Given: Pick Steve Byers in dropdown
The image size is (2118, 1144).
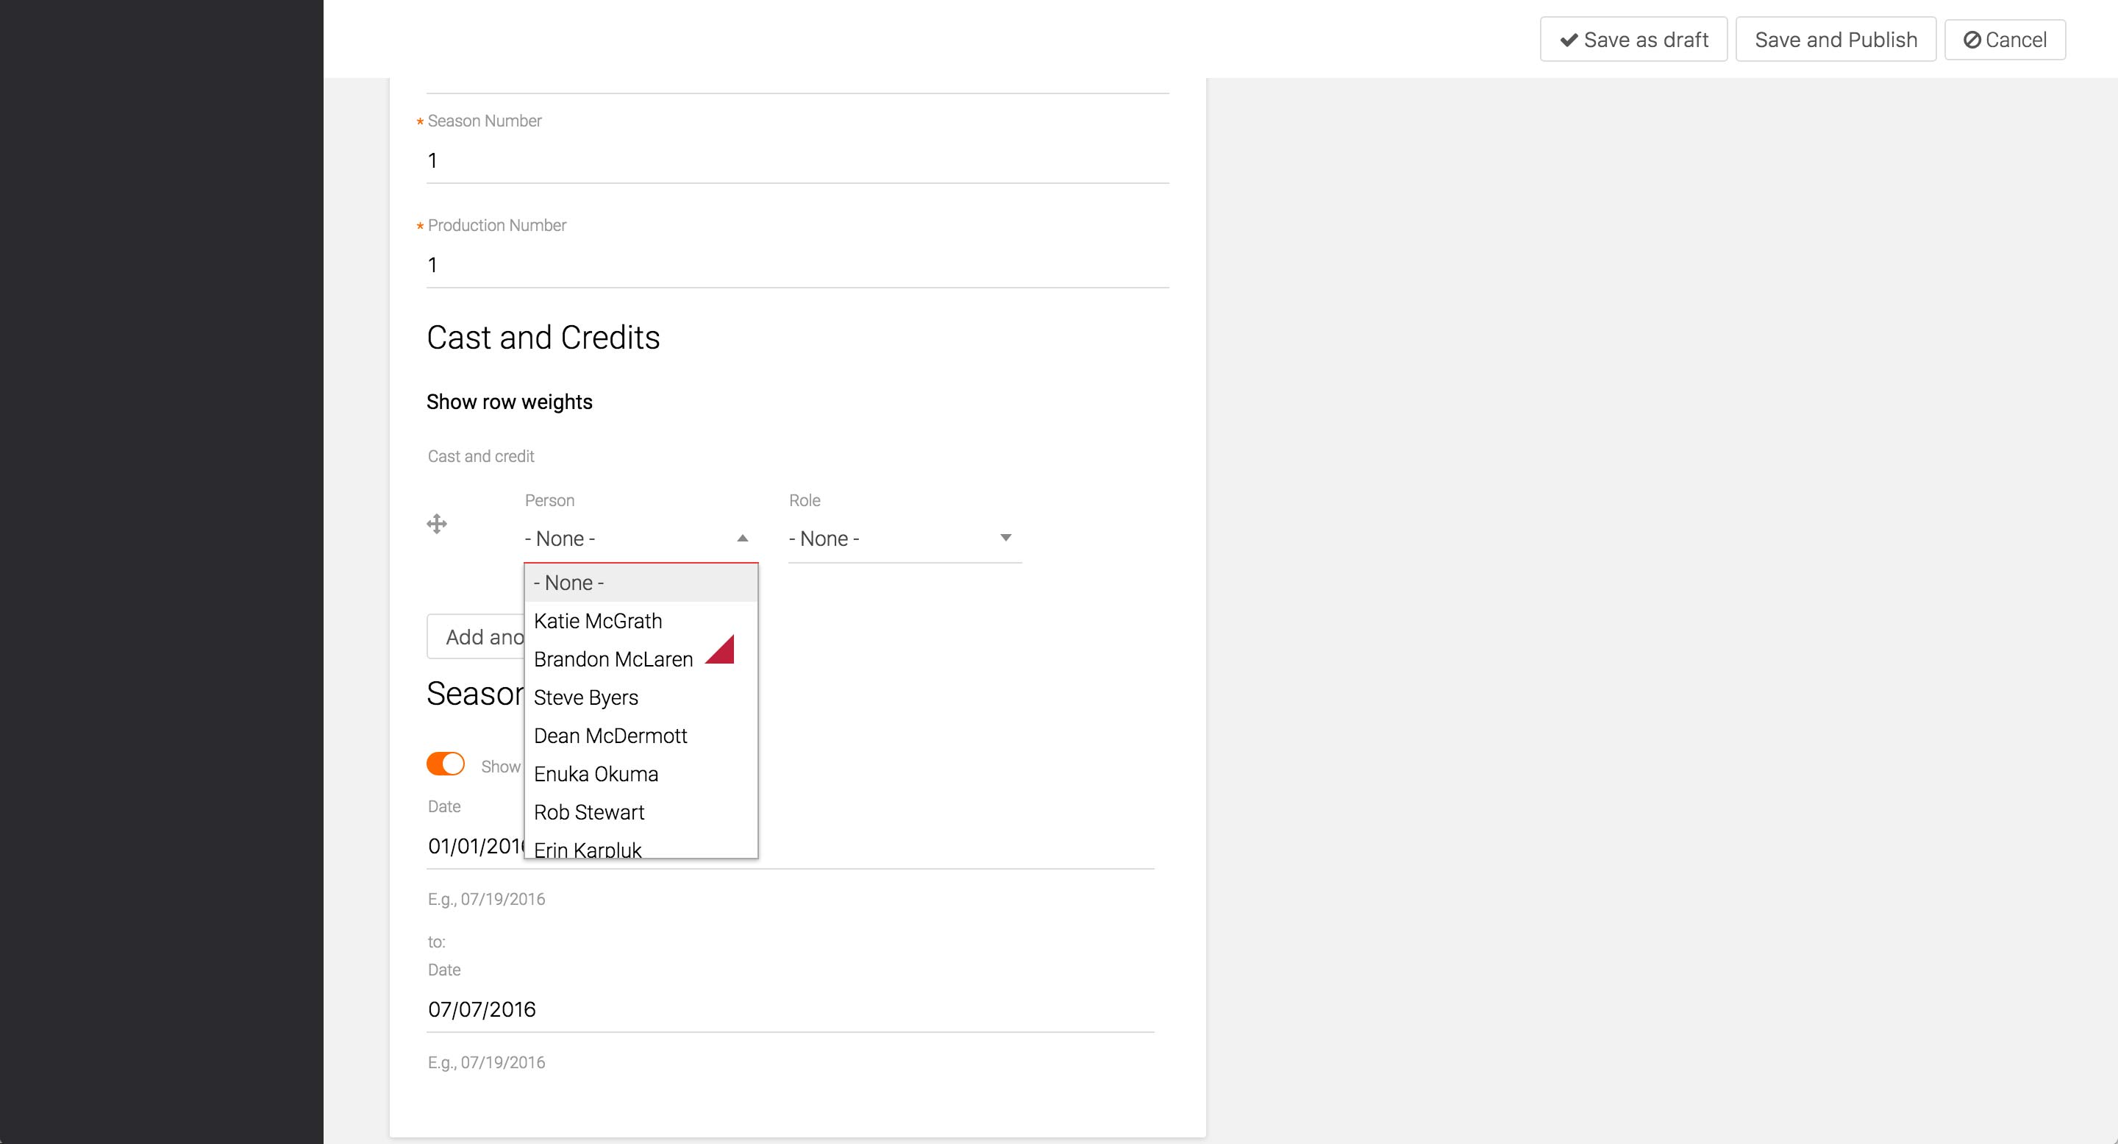Looking at the screenshot, I should pyautogui.click(x=585, y=697).
